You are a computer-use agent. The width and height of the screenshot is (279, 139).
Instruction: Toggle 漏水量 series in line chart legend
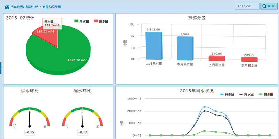click(266, 94)
